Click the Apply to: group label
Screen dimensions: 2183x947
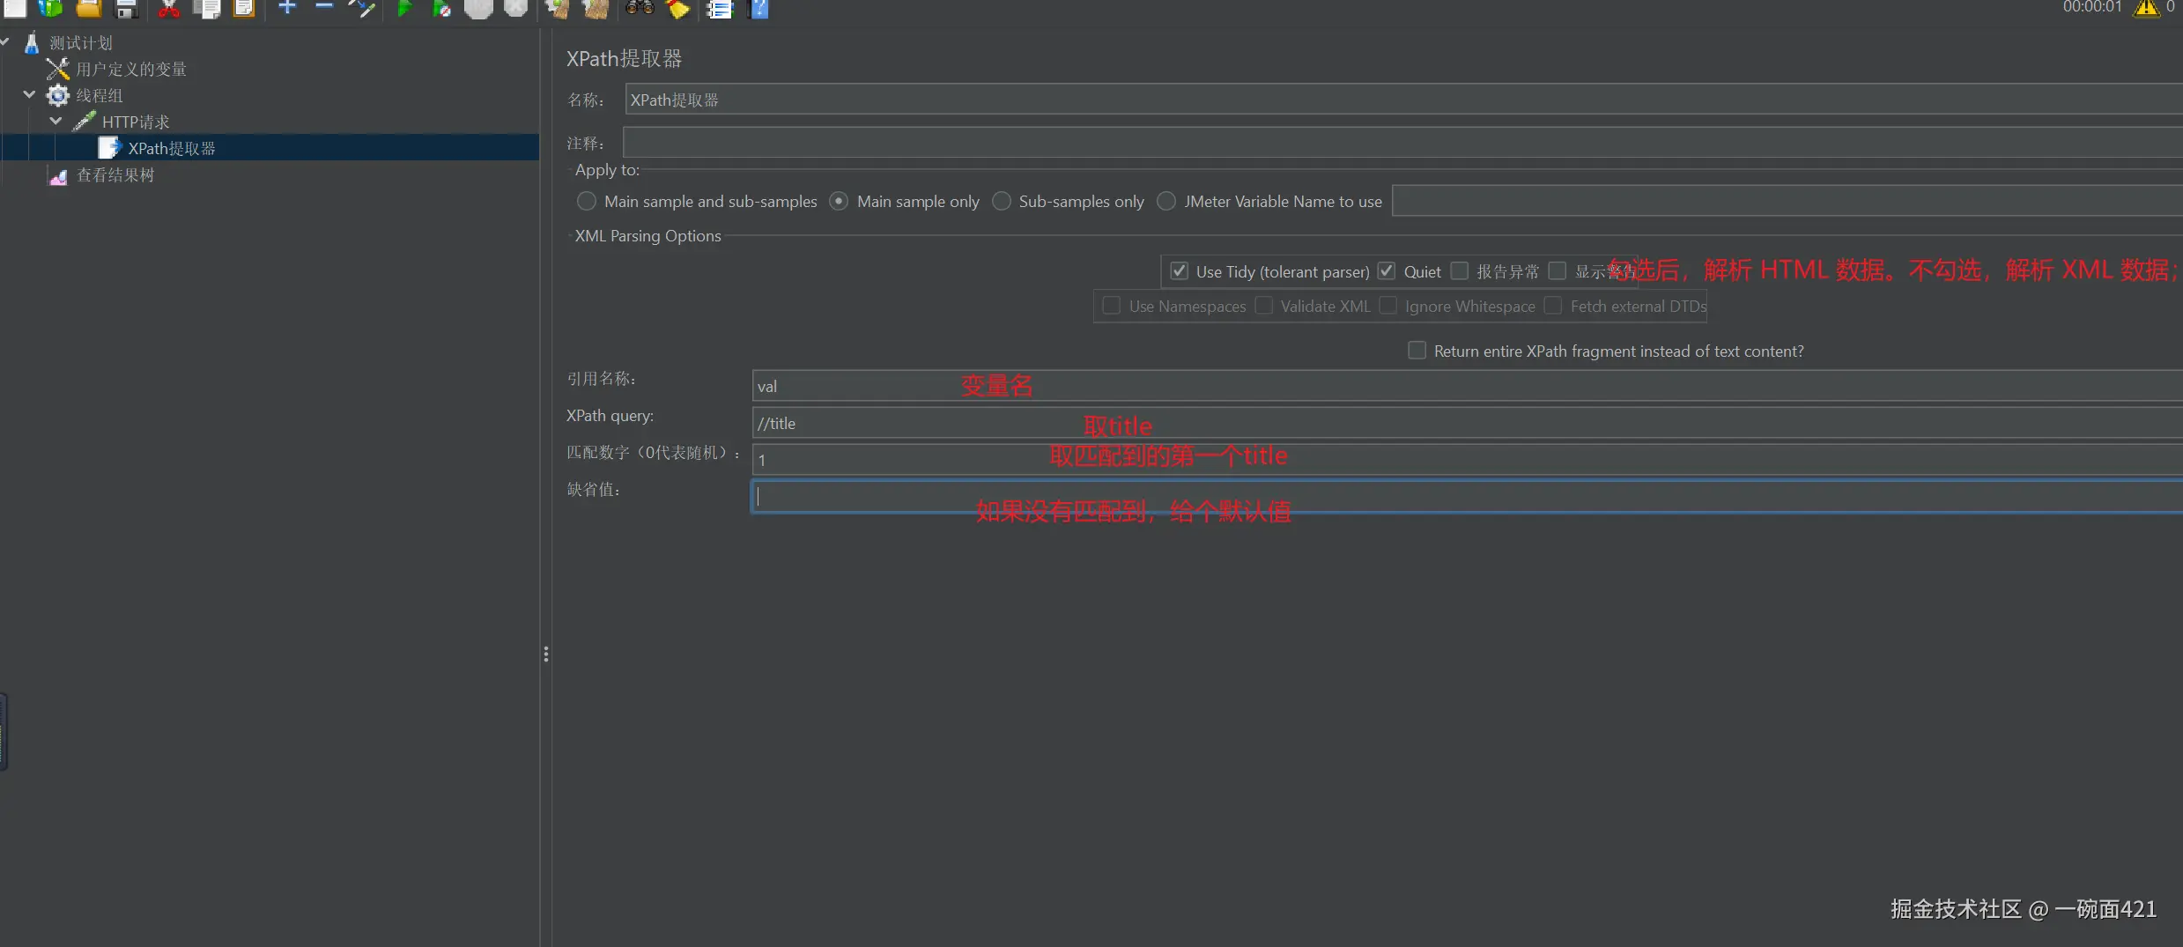[607, 170]
